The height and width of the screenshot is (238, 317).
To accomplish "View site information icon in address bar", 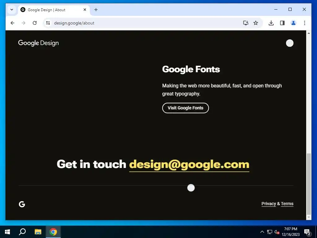I will (48, 23).
